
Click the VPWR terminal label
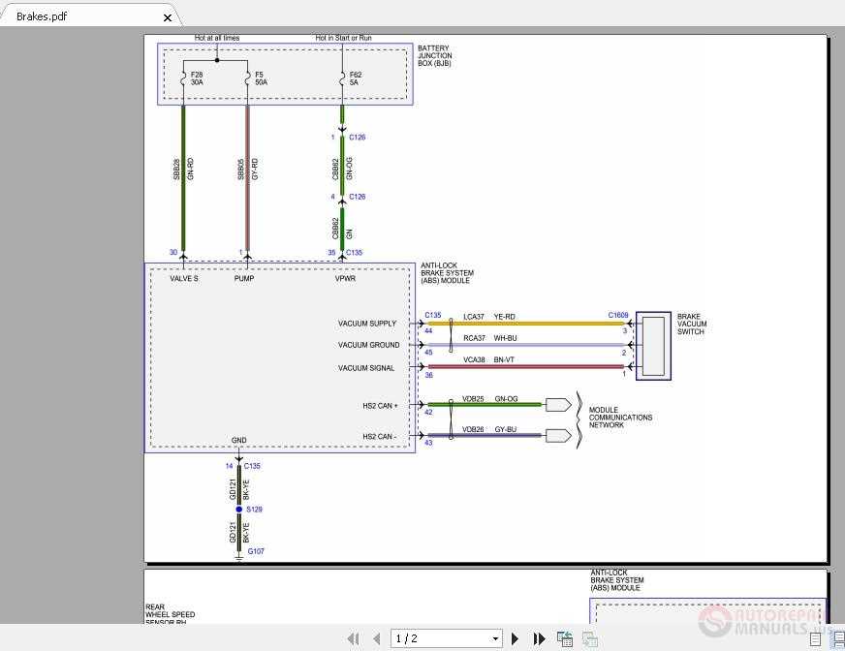[345, 279]
